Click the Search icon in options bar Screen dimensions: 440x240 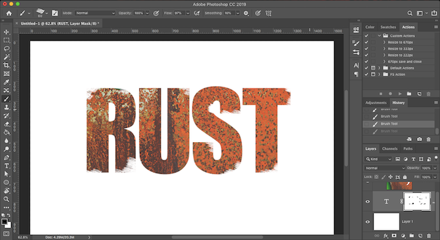tap(410, 13)
